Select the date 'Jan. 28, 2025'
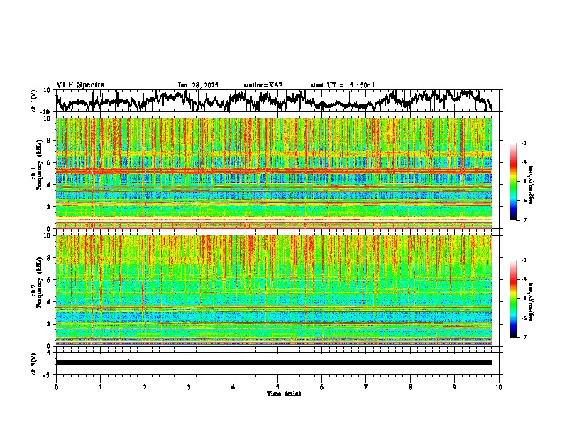 (198, 85)
